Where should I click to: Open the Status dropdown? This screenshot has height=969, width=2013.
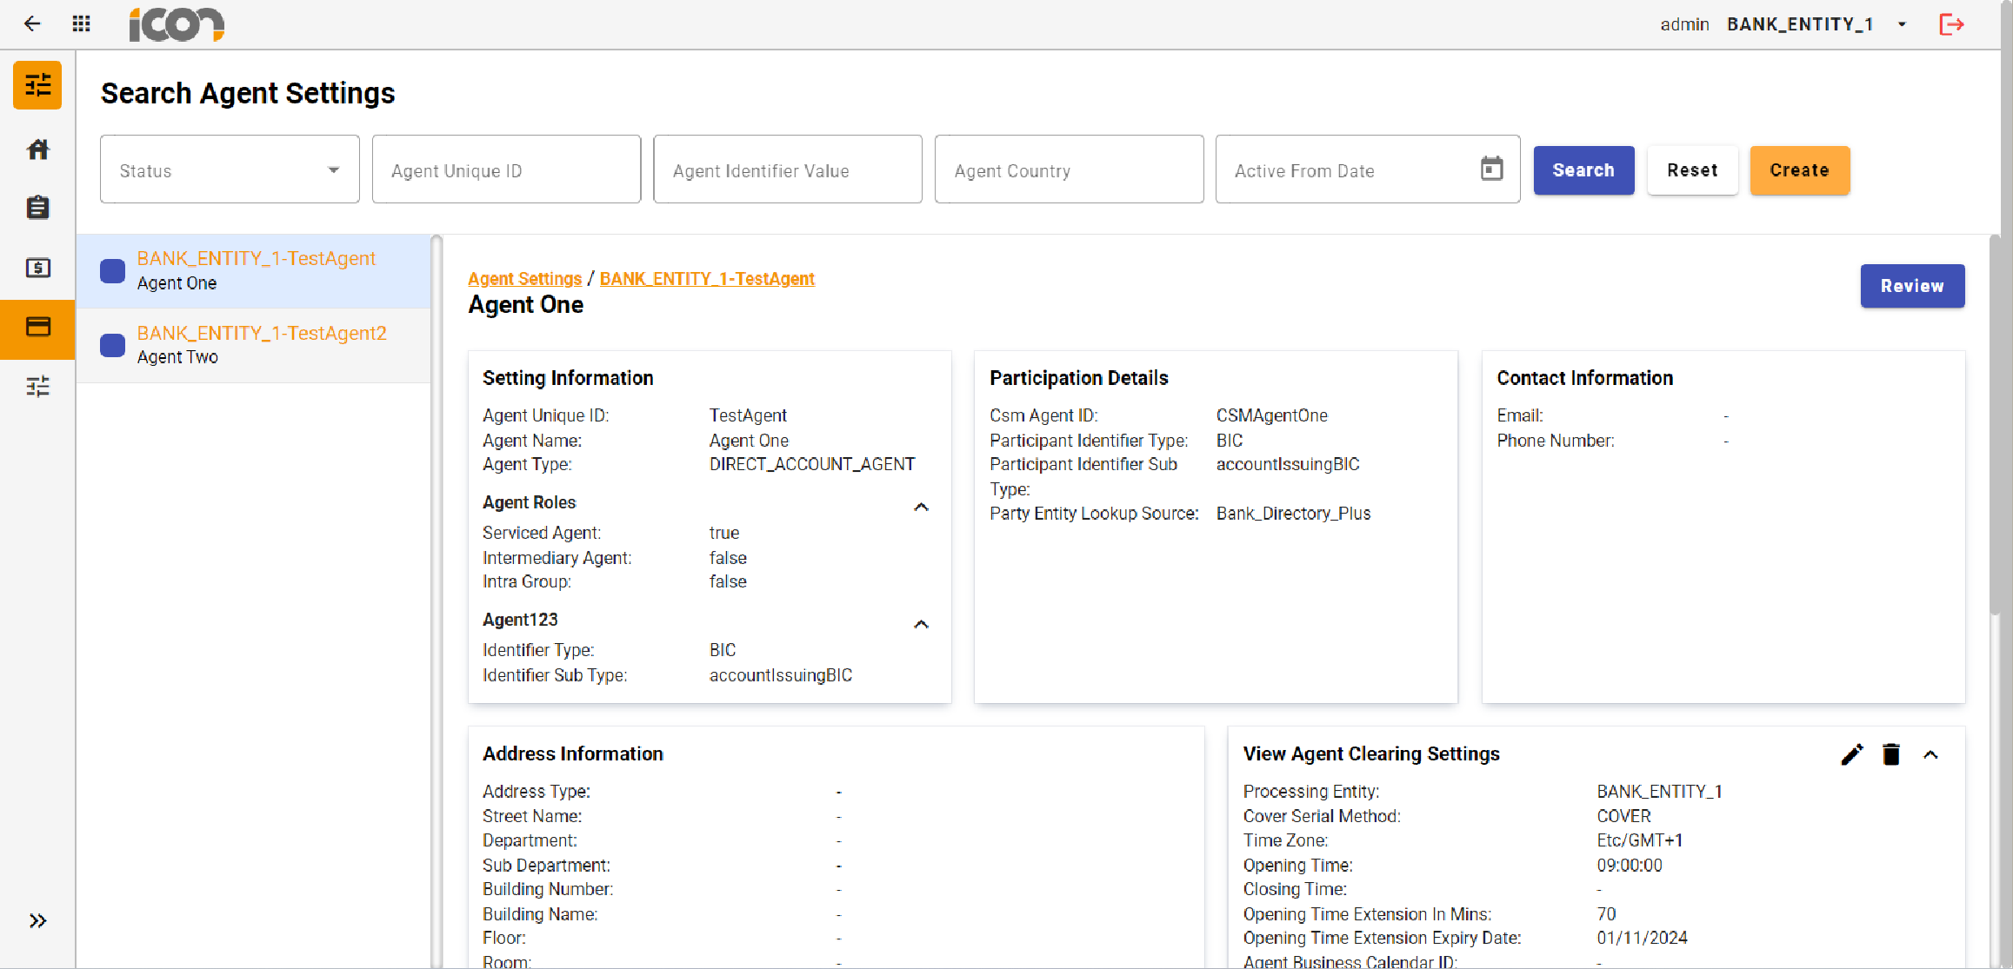point(230,170)
